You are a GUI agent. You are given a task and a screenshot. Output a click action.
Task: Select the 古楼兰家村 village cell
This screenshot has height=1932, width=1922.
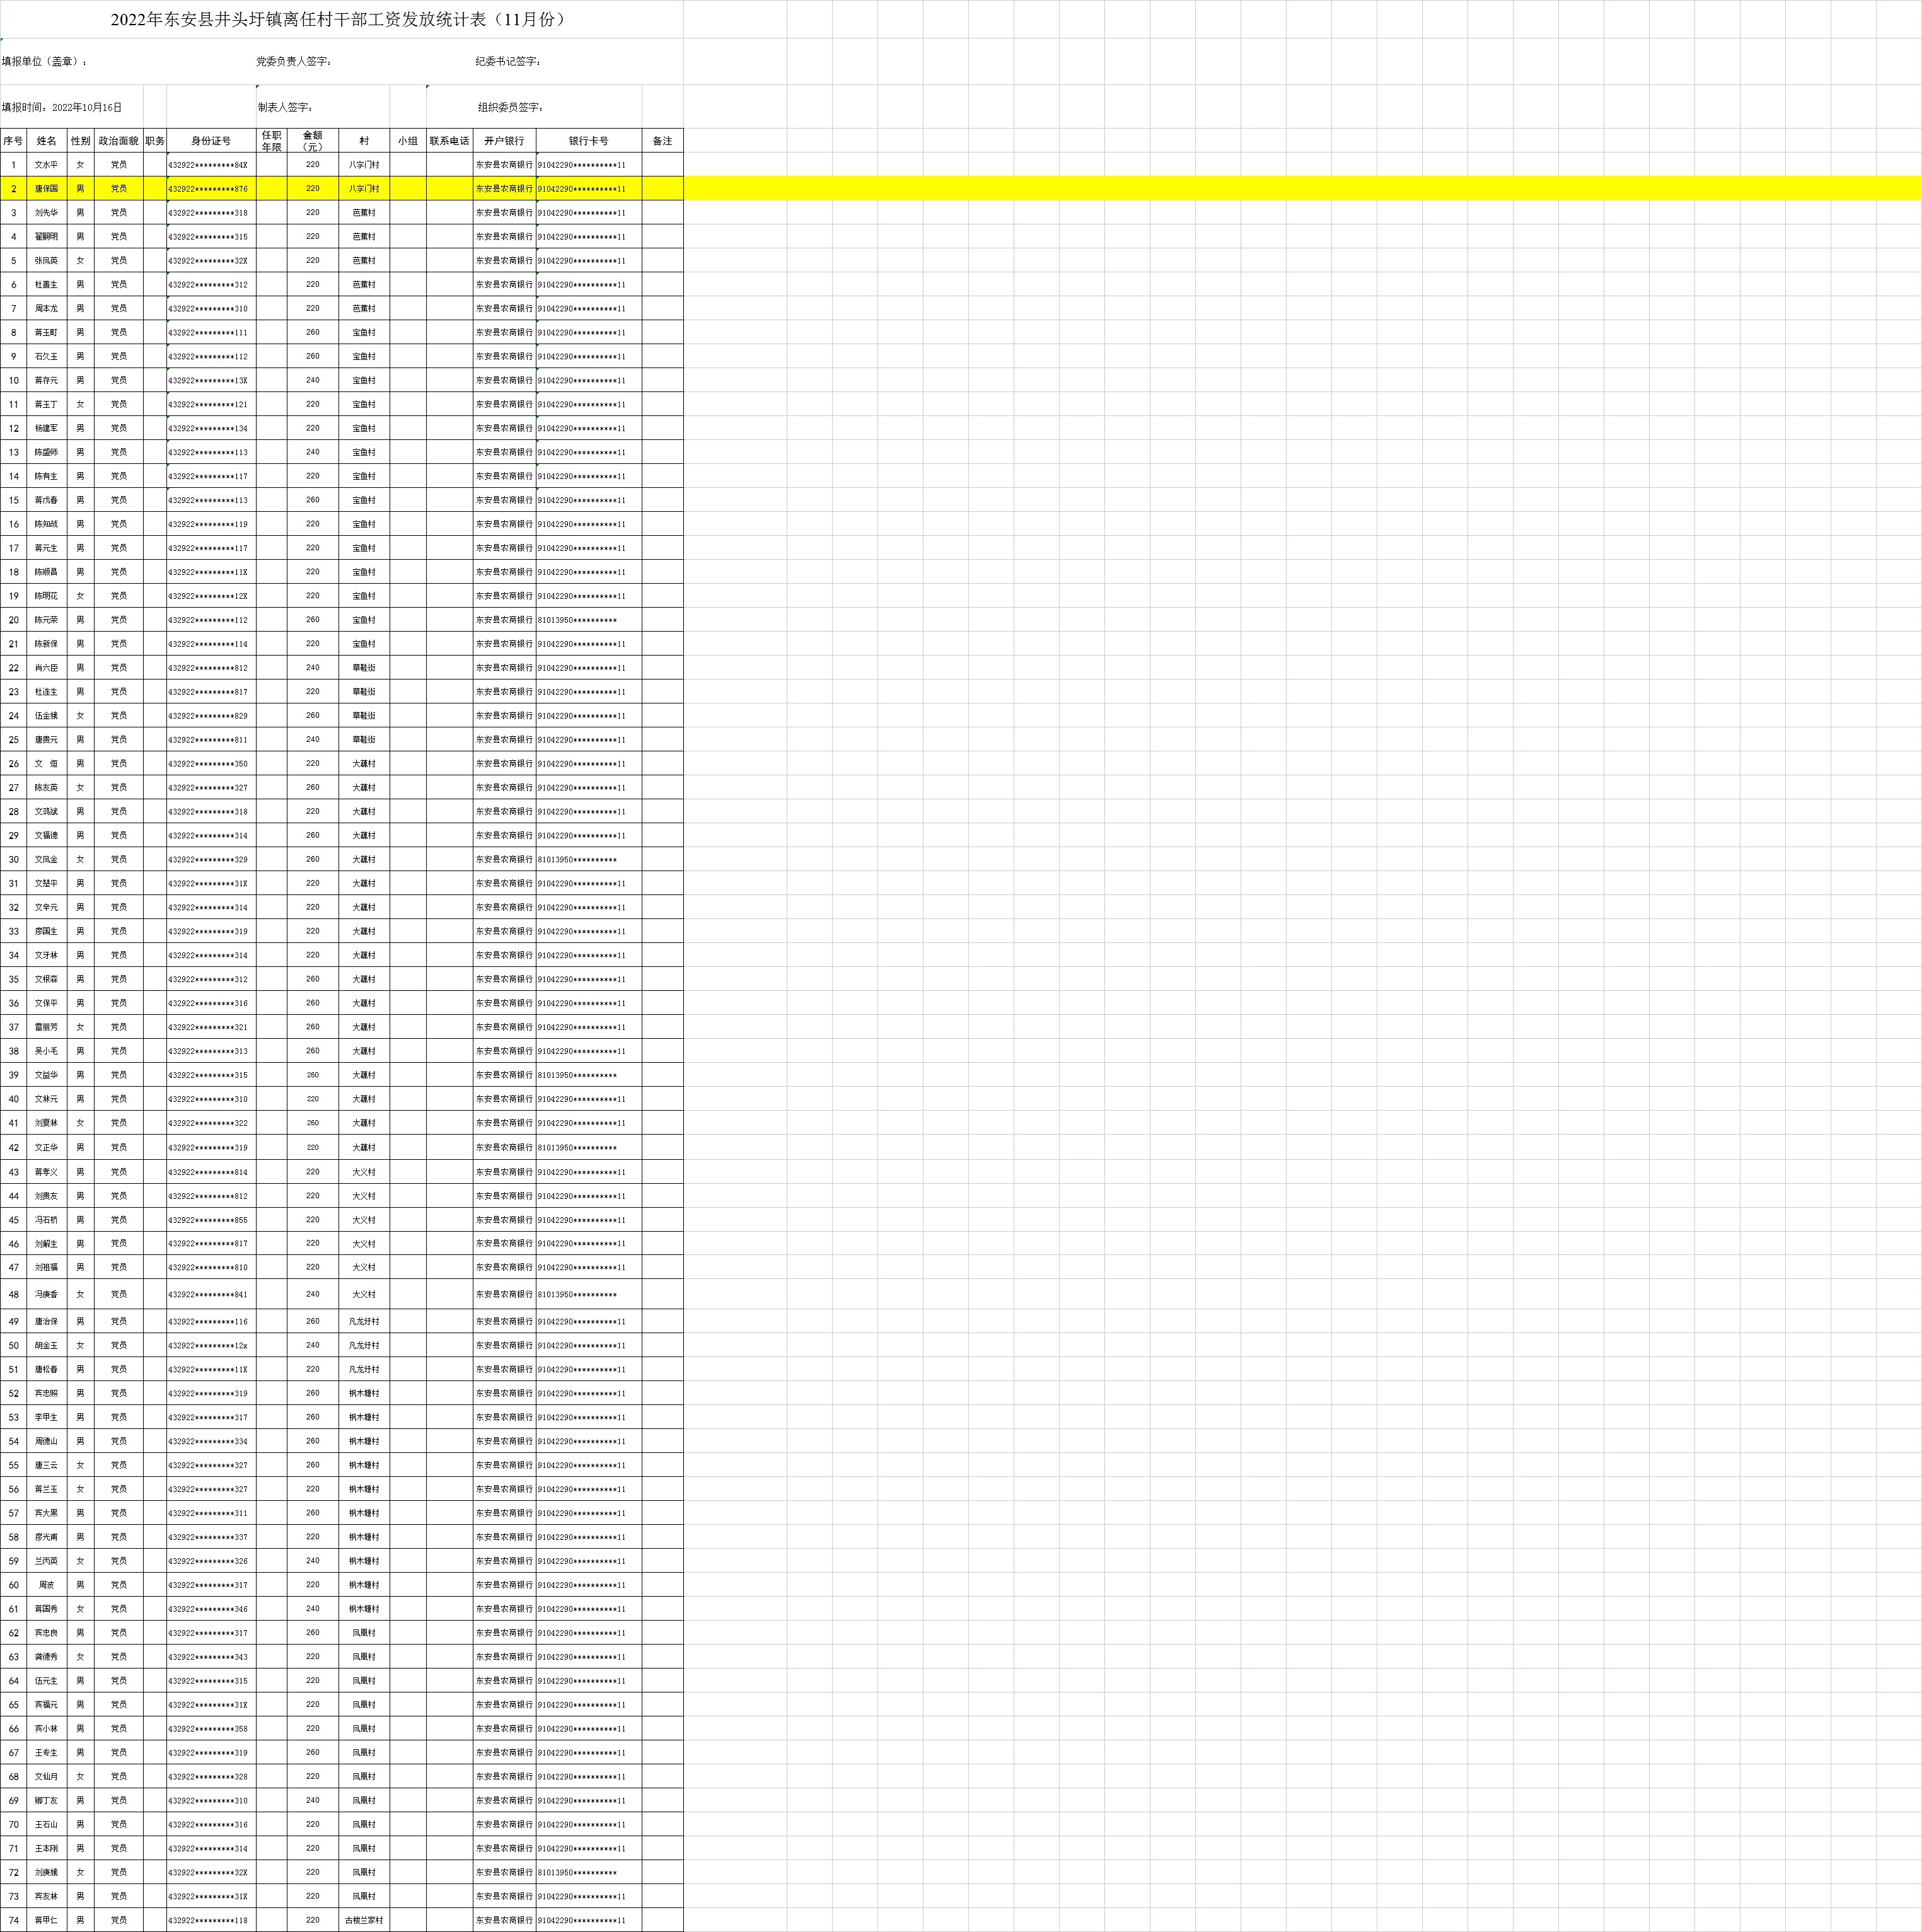363,1920
